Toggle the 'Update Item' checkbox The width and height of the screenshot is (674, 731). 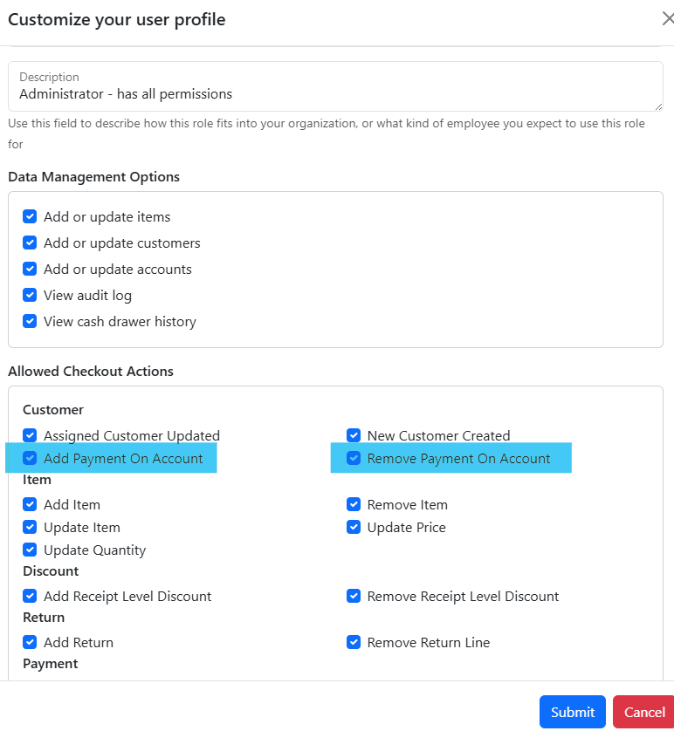[29, 527]
